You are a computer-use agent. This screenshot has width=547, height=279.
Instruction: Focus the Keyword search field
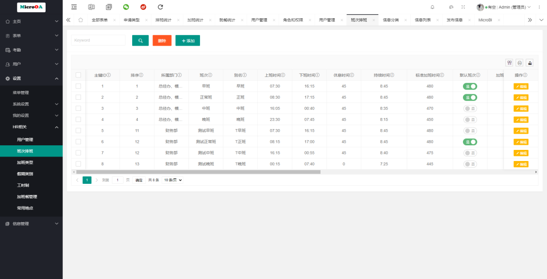98,40
